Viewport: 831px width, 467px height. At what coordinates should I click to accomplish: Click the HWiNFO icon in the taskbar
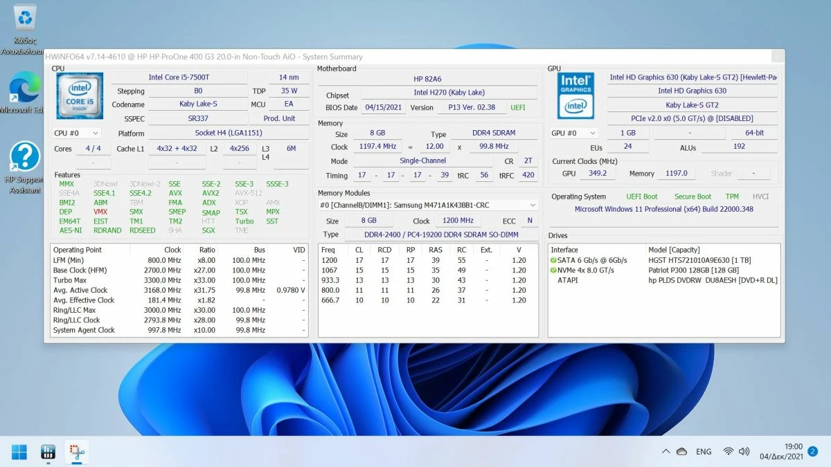click(x=48, y=452)
